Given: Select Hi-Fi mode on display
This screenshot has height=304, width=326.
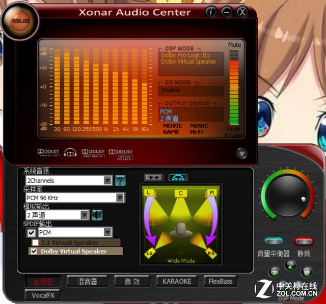Looking at the screenshot, I should 197,132.
